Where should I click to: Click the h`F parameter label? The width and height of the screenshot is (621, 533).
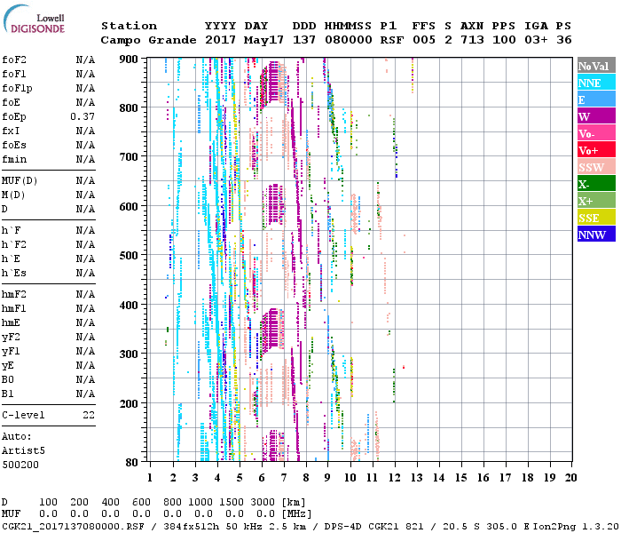(x=11, y=230)
